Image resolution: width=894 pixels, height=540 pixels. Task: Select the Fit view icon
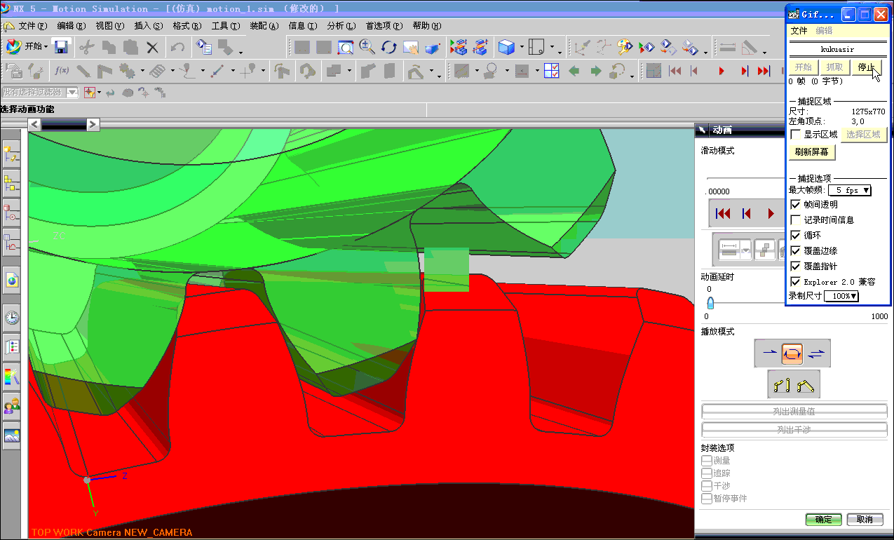(x=346, y=47)
